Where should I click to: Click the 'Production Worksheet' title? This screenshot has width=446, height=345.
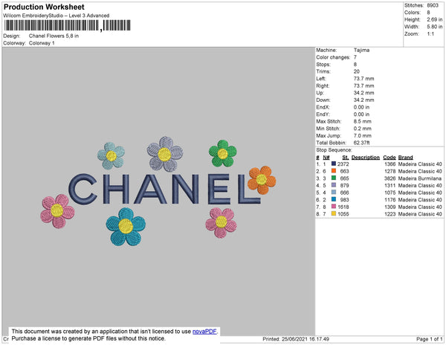point(44,7)
